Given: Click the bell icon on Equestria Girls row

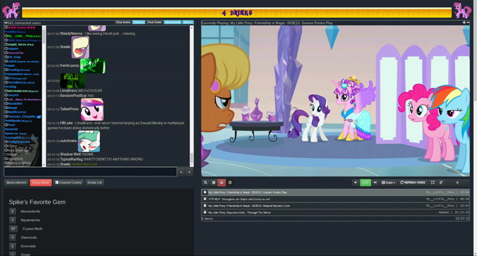Looking at the screenshot, I should click(205, 212).
